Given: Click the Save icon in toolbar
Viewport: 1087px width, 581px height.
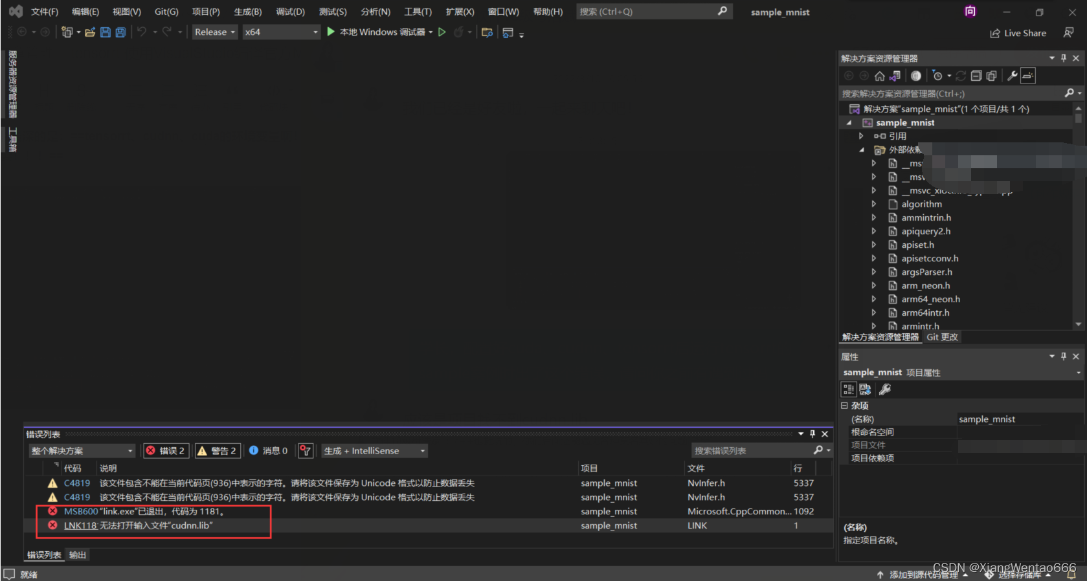Looking at the screenshot, I should (106, 32).
